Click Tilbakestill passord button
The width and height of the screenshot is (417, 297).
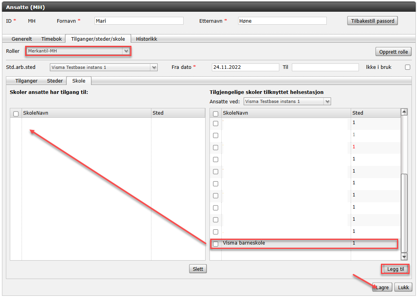(x=372, y=21)
